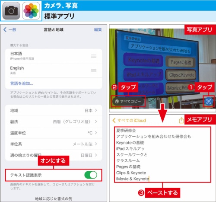Click the Photos app icon
This screenshot has width=216, height=202.
(31, 11)
